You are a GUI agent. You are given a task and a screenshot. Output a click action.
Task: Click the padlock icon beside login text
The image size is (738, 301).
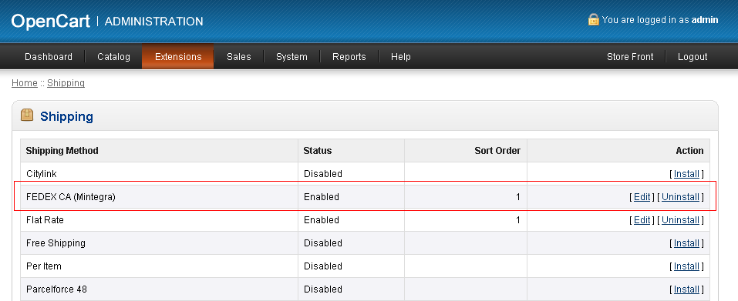594,19
